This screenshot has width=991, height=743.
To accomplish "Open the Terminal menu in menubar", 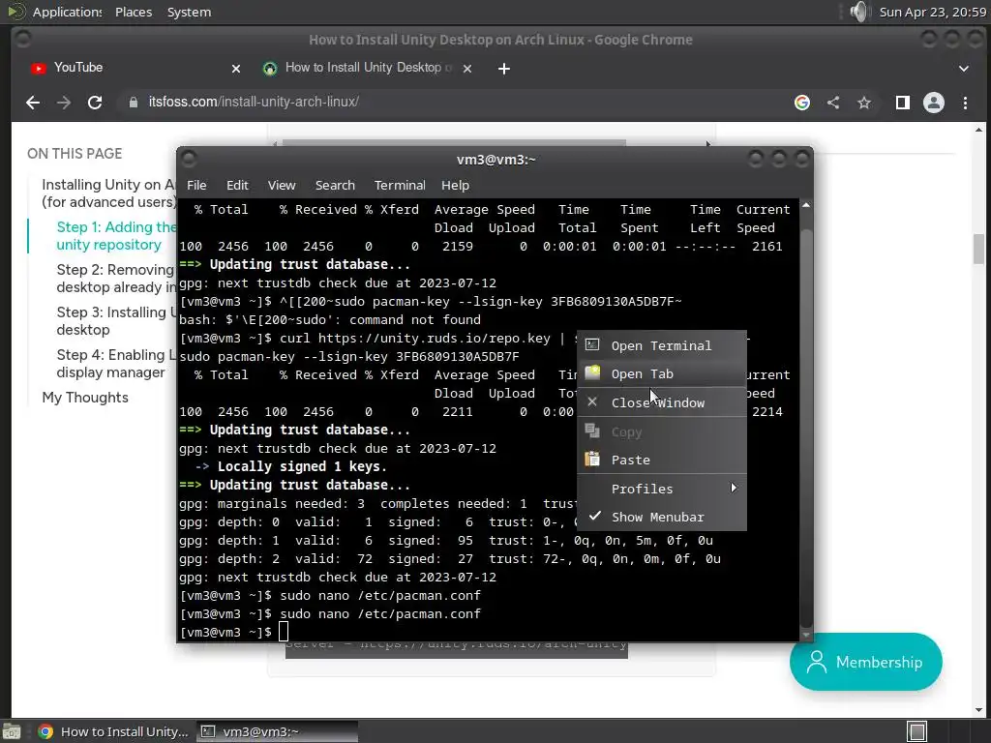I will tap(400, 185).
